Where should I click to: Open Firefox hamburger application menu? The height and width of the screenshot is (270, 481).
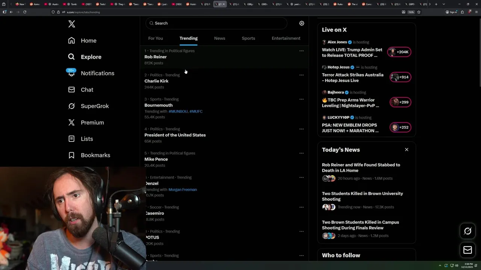(x=476, y=12)
